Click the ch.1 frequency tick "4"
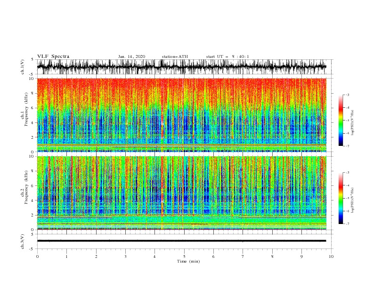This screenshot has height=288, width=373. click(x=33, y=123)
